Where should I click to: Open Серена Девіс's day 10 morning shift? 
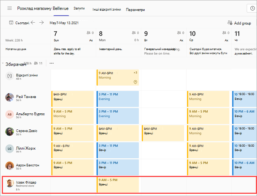point(208,133)
